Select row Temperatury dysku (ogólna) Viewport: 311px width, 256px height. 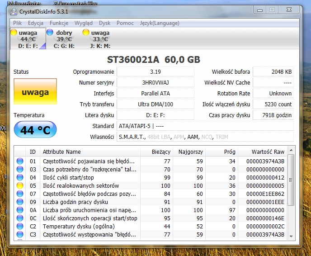point(151,226)
